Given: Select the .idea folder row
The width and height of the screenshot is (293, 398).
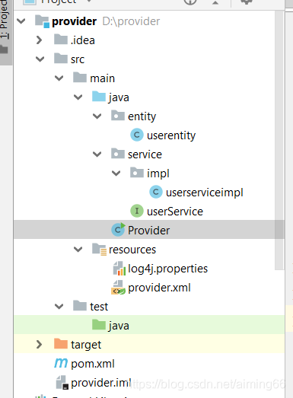Looking at the screenshot, I should (x=149, y=40).
